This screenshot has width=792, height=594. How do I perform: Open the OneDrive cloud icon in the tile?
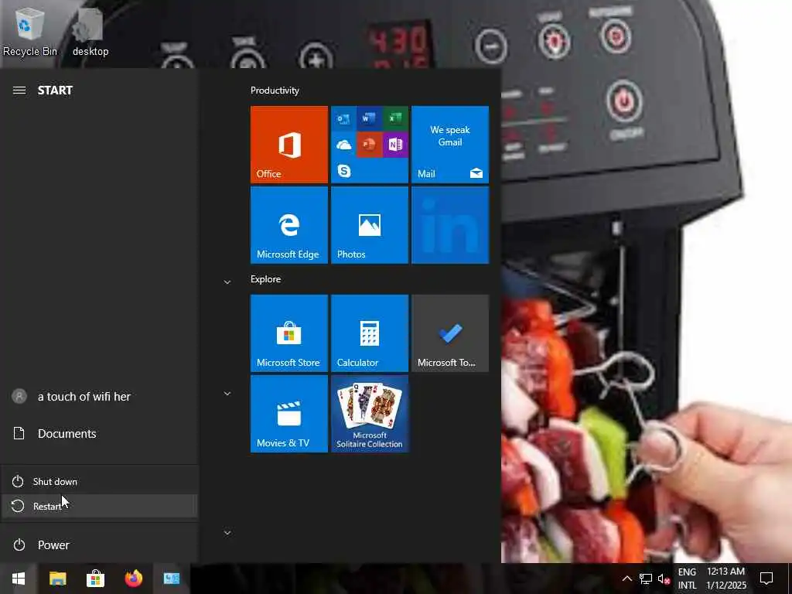pyautogui.click(x=343, y=145)
